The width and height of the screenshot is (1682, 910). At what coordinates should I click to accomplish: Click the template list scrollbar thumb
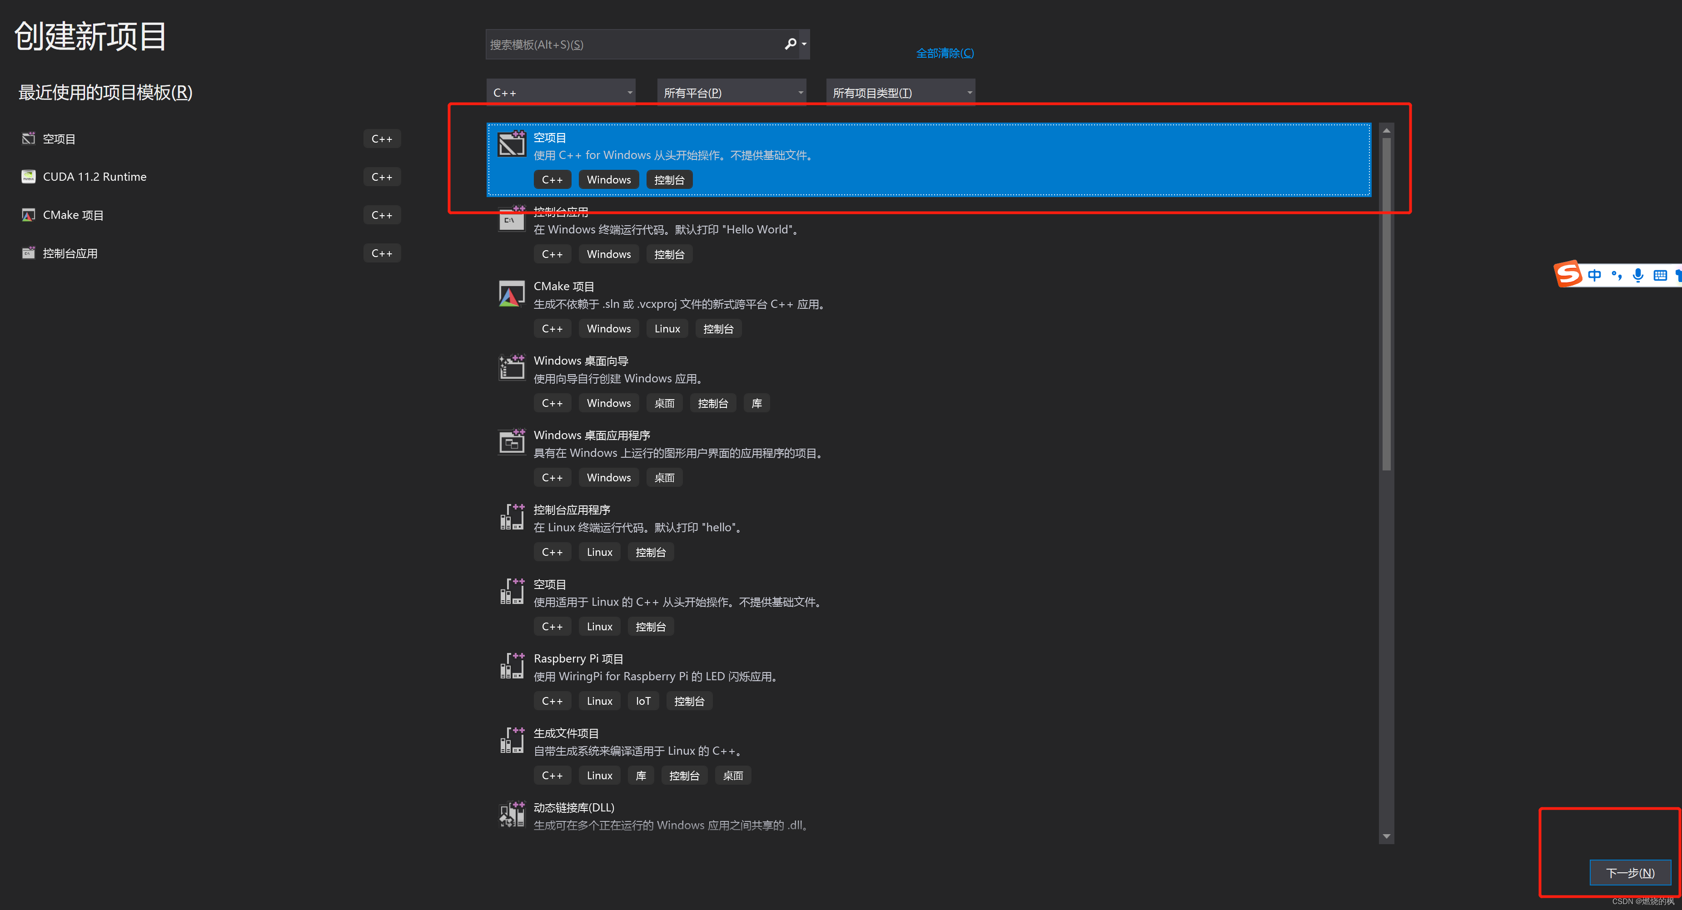click(1386, 303)
